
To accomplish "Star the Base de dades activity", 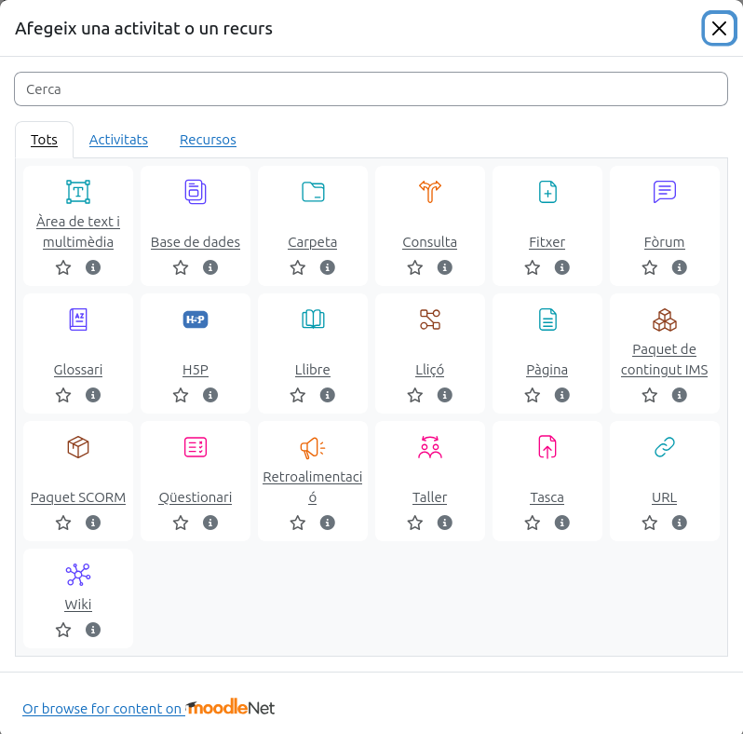I will (x=181, y=267).
